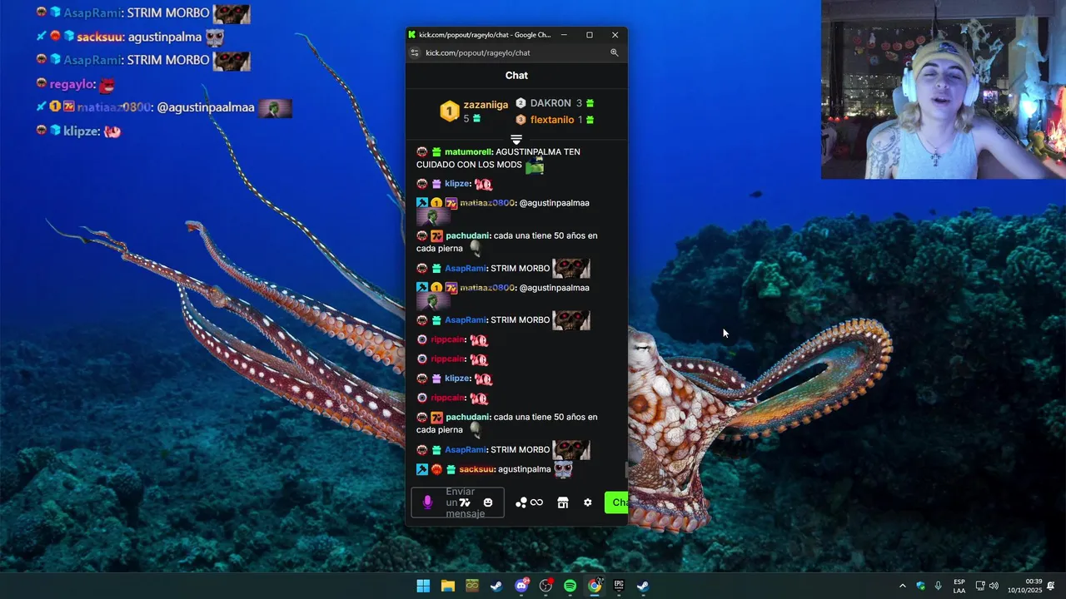1066x599 pixels.
Task: Open the speaker volume tray icon
Action: click(994, 586)
